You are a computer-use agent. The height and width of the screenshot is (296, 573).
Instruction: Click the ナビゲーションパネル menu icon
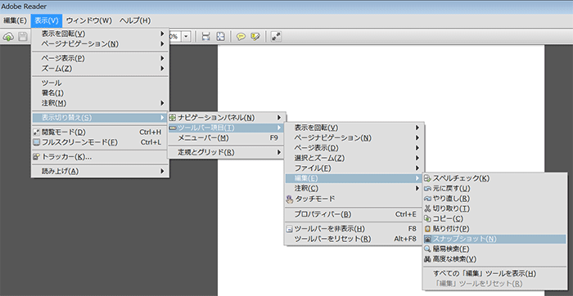point(172,118)
